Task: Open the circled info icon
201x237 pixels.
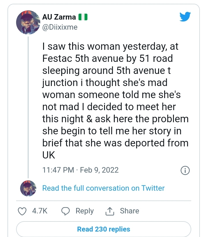Action: click(185, 170)
